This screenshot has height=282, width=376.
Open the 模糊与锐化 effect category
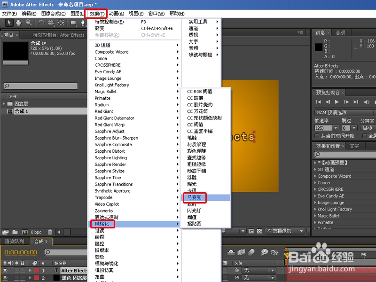click(134, 264)
